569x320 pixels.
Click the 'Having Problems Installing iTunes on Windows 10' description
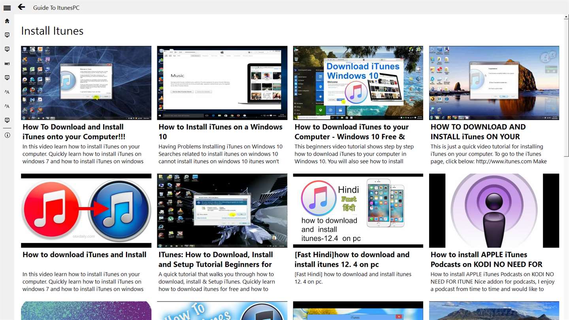[220, 154]
